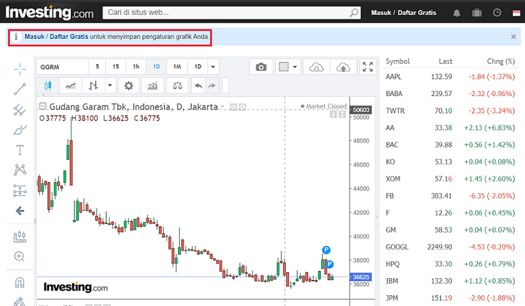Select the zoom in tool
Viewport: 525px width, 306px height.
pos(19,256)
